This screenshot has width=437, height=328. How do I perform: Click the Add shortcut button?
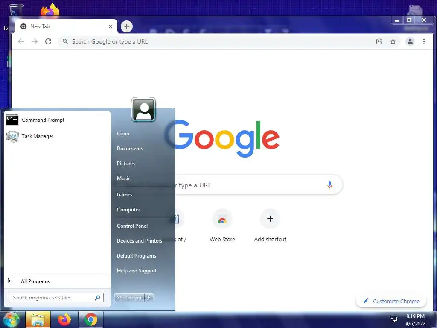click(270, 226)
